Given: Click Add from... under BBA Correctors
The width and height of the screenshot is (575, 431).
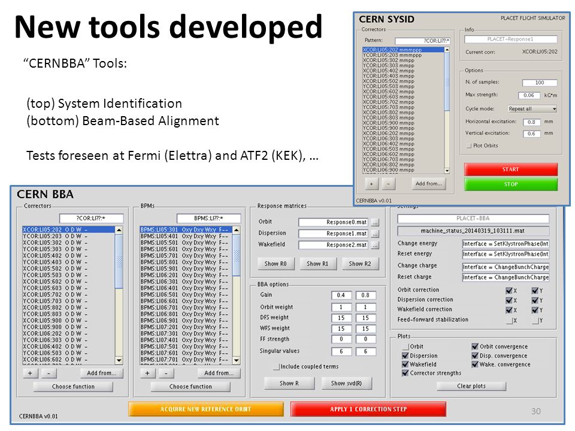Looking at the screenshot, I should (x=102, y=373).
